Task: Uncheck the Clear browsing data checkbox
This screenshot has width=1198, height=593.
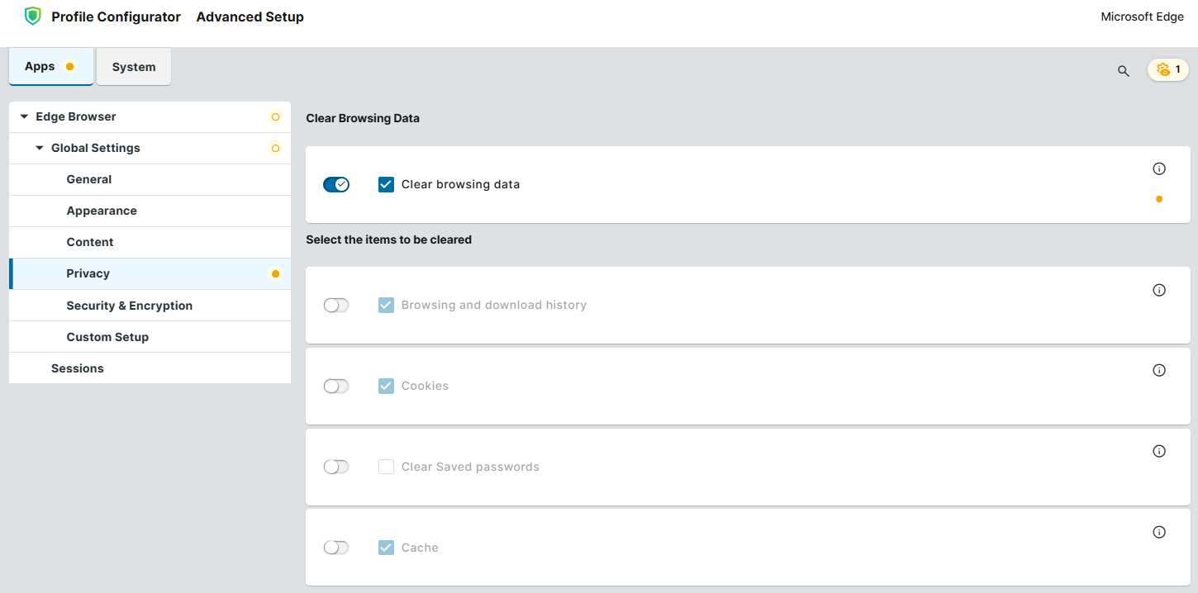Action: point(386,185)
